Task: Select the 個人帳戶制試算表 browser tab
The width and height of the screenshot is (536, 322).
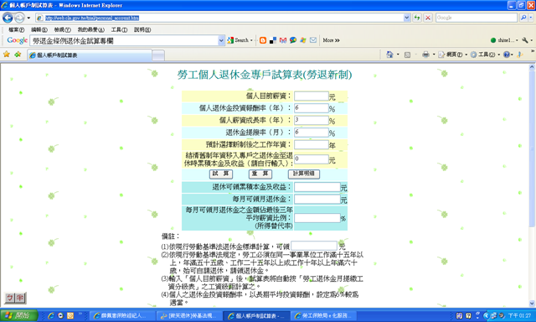Action: (x=90, y=55)
